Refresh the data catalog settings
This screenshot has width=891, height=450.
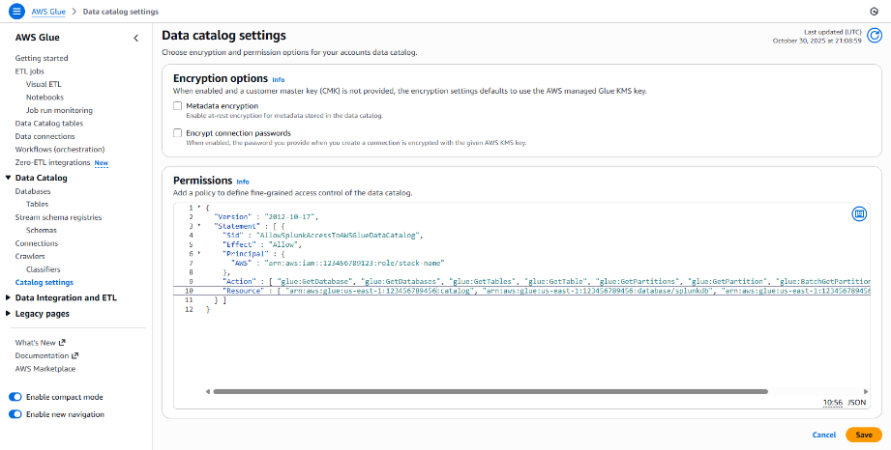coord(875,36)
